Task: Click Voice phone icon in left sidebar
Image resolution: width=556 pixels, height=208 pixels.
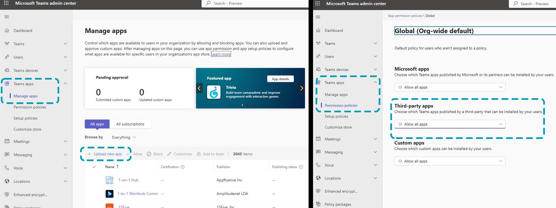Action: [x=7, y=168]
